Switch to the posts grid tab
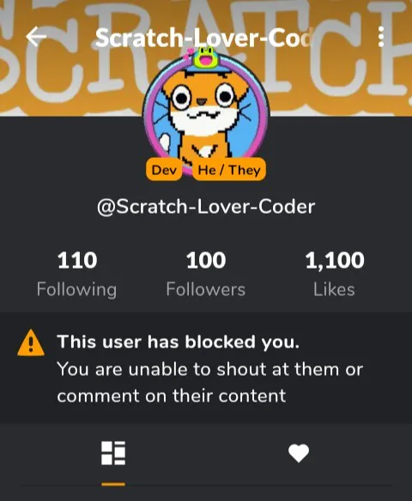412x501 pixels. pos(113,453)
